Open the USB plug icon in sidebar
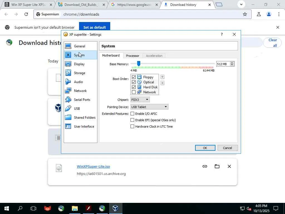The width and height of the screenshot is (285, 214). pos(68,108)
